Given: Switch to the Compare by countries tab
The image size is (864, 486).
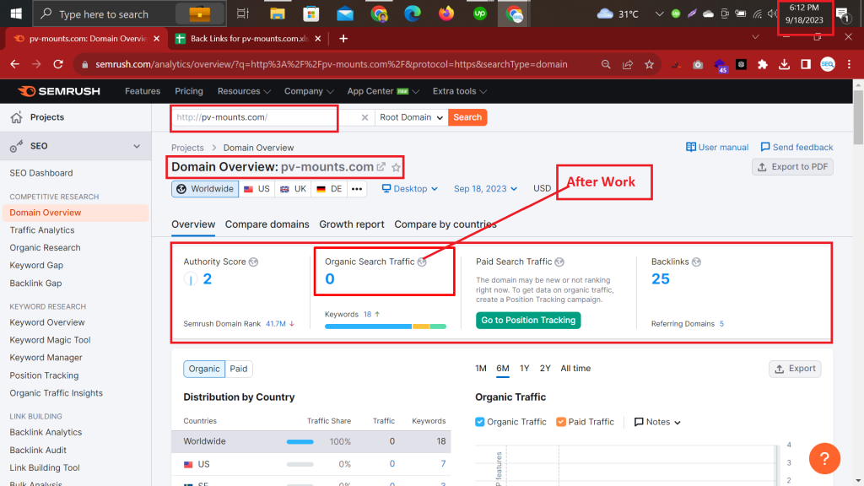Looking at the screenshot, I should (445, 224).
